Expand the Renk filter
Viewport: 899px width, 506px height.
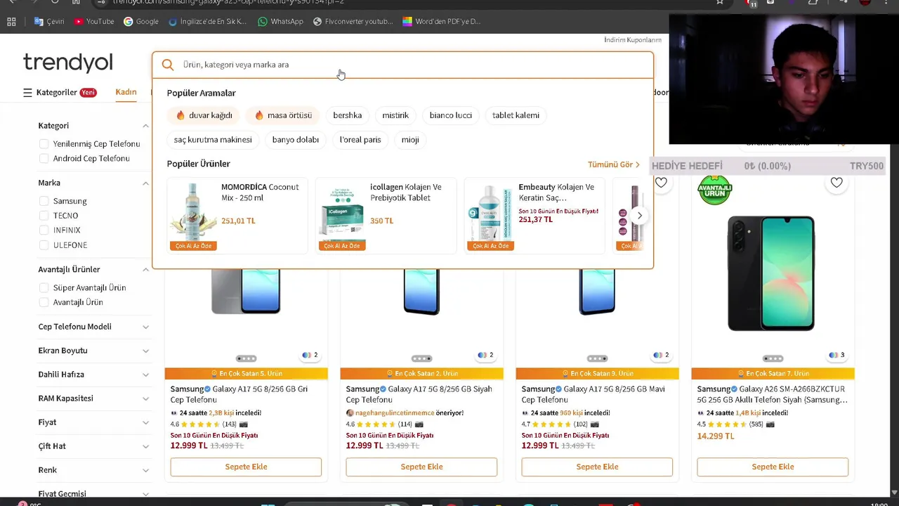pyautogui.click(x=145, y=470)
